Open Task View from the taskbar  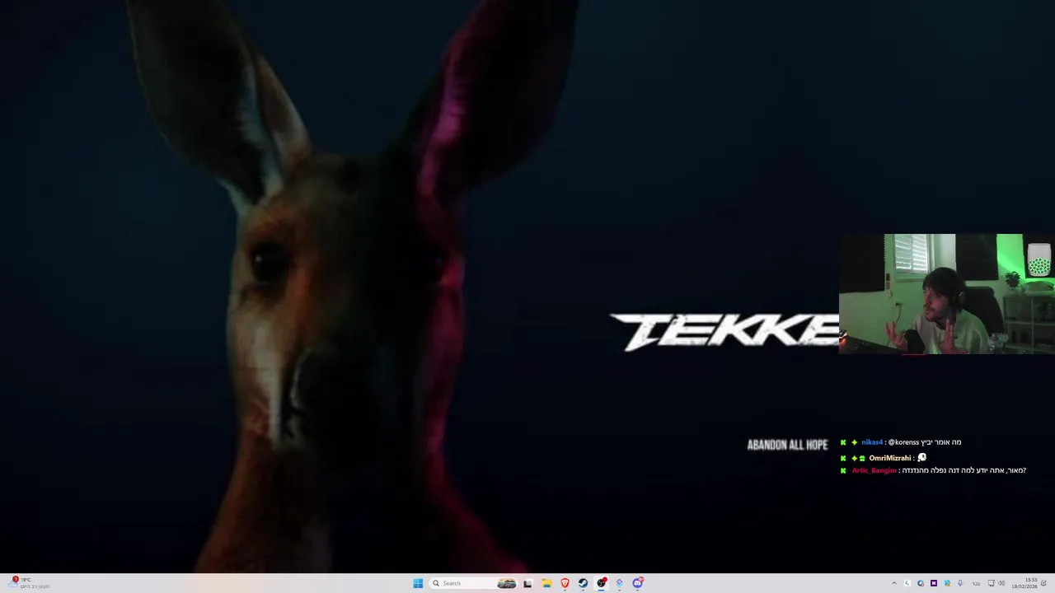(x=527, y=583)
